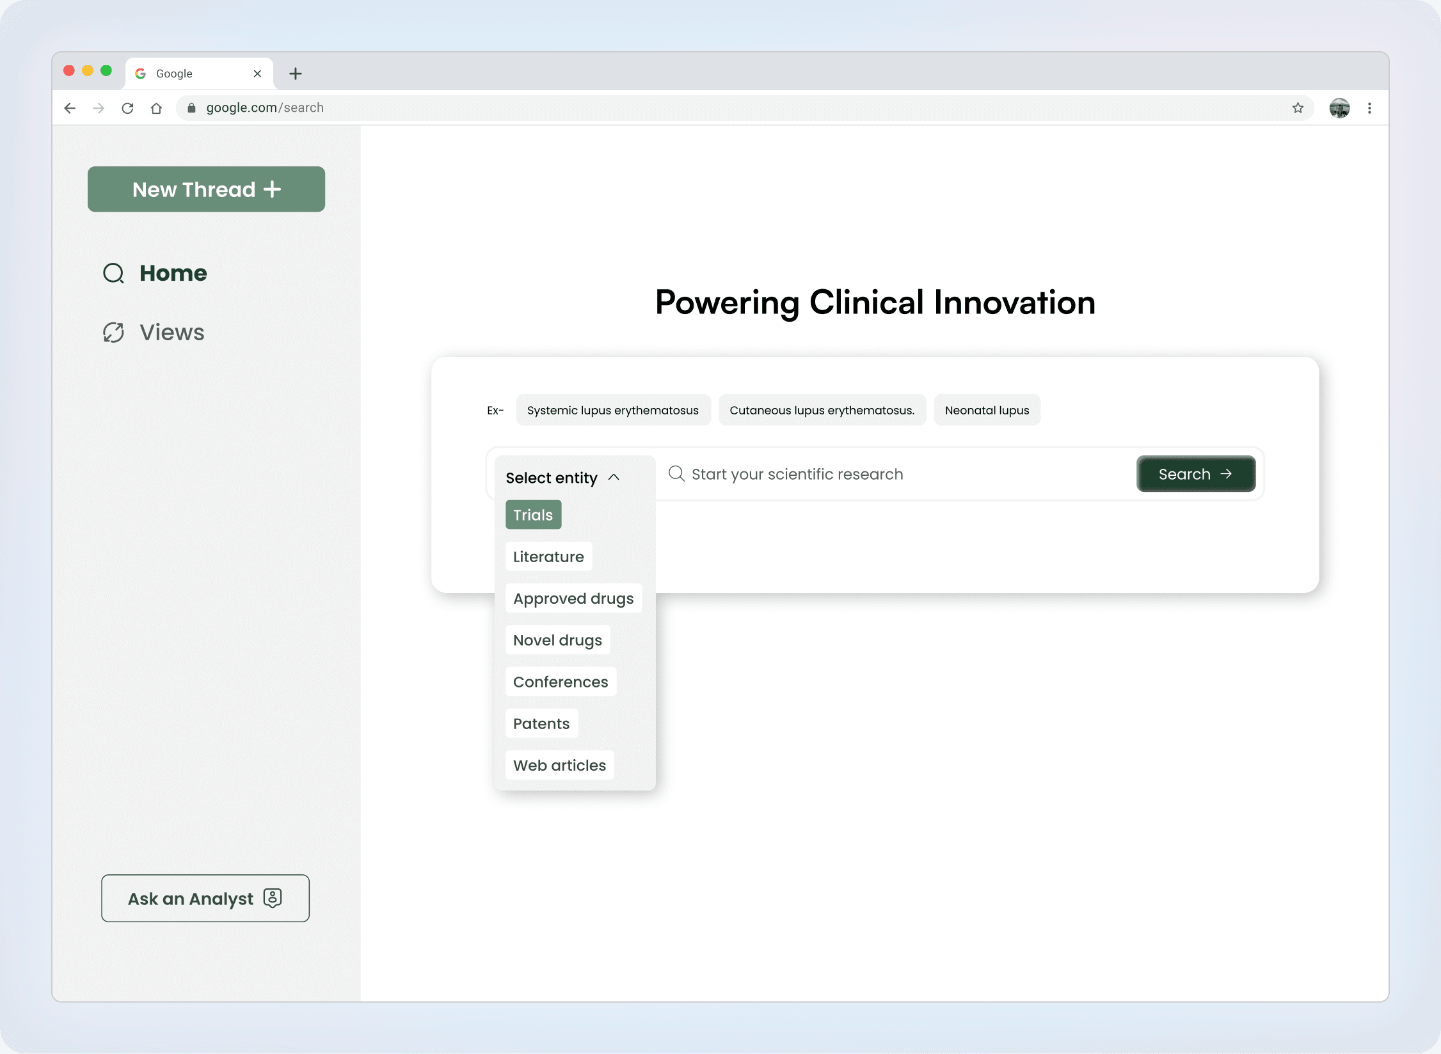Choose Conferences entity option
Viewport: 1441px width, 1054px height.
tap(561, 682)
